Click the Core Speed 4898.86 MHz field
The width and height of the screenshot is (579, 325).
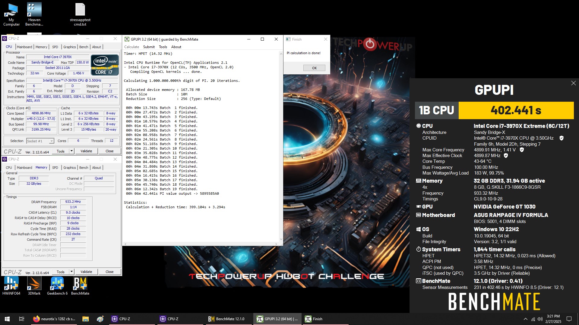click(x=41, y=113)
